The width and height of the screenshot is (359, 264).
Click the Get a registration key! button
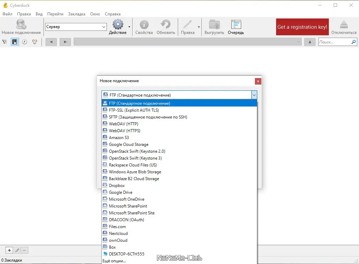point(302,27)
